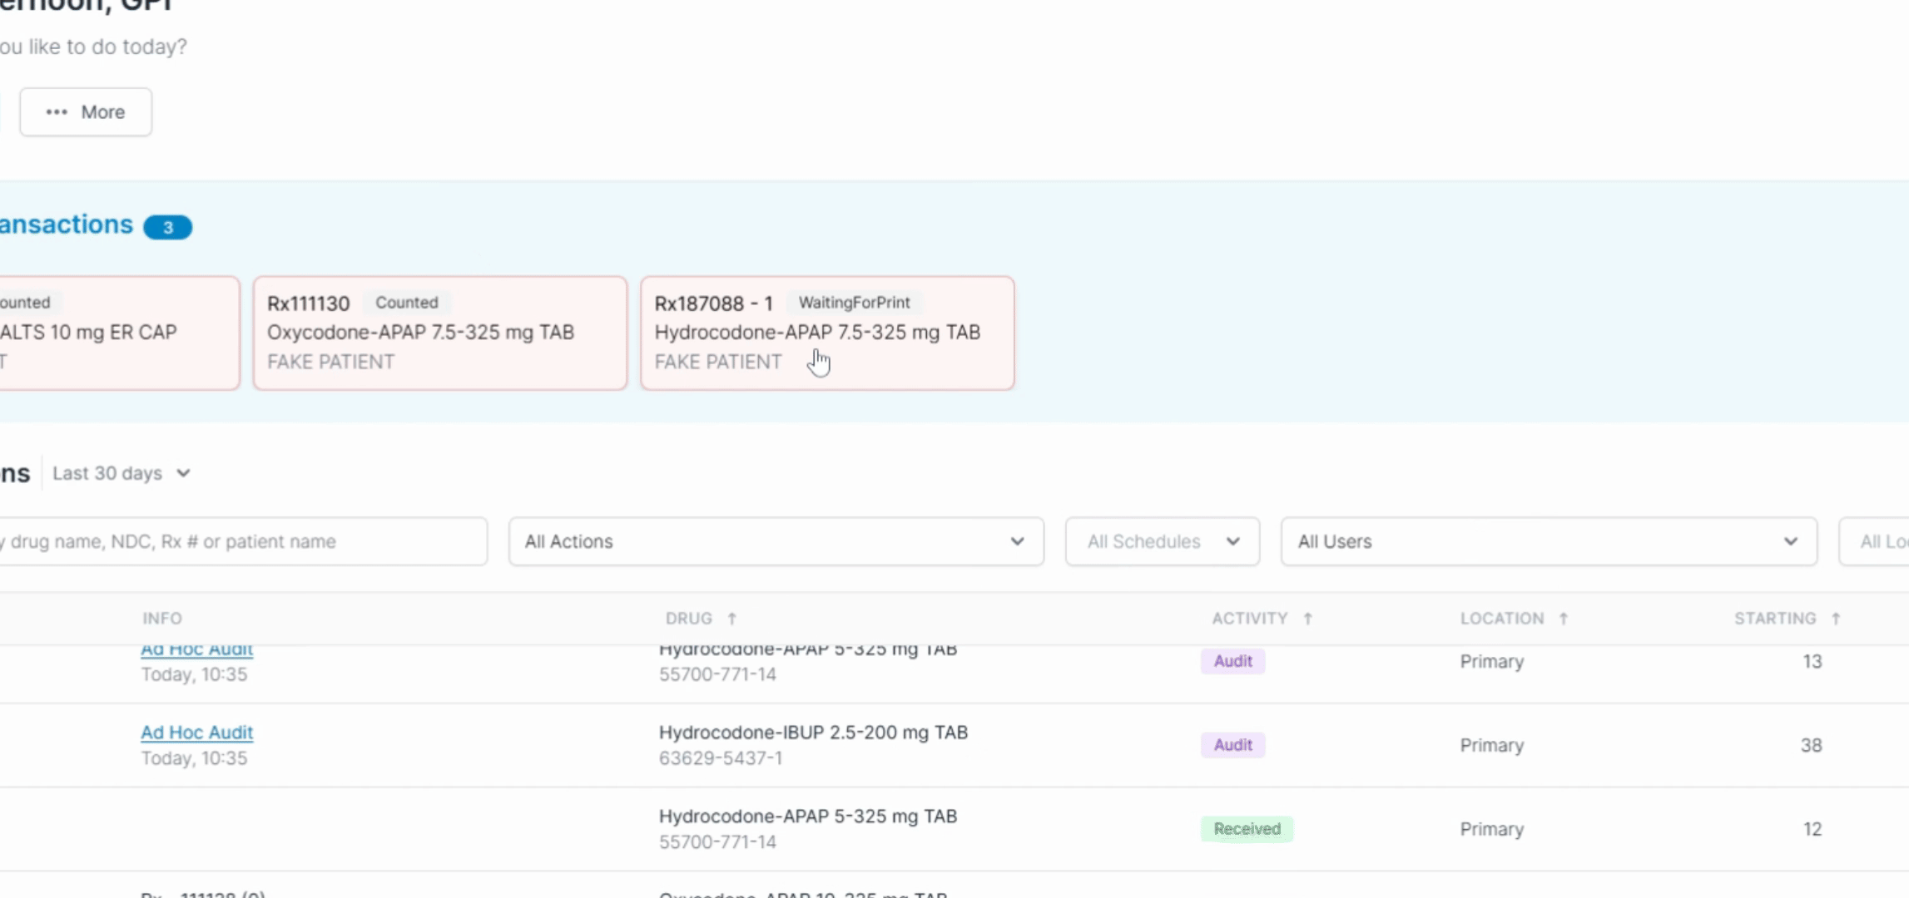Open Ad Hoc Audit link for Hydrocodone-IBUP row
The width and height of the screenshot is (1909, 898).
pos(197,733)
